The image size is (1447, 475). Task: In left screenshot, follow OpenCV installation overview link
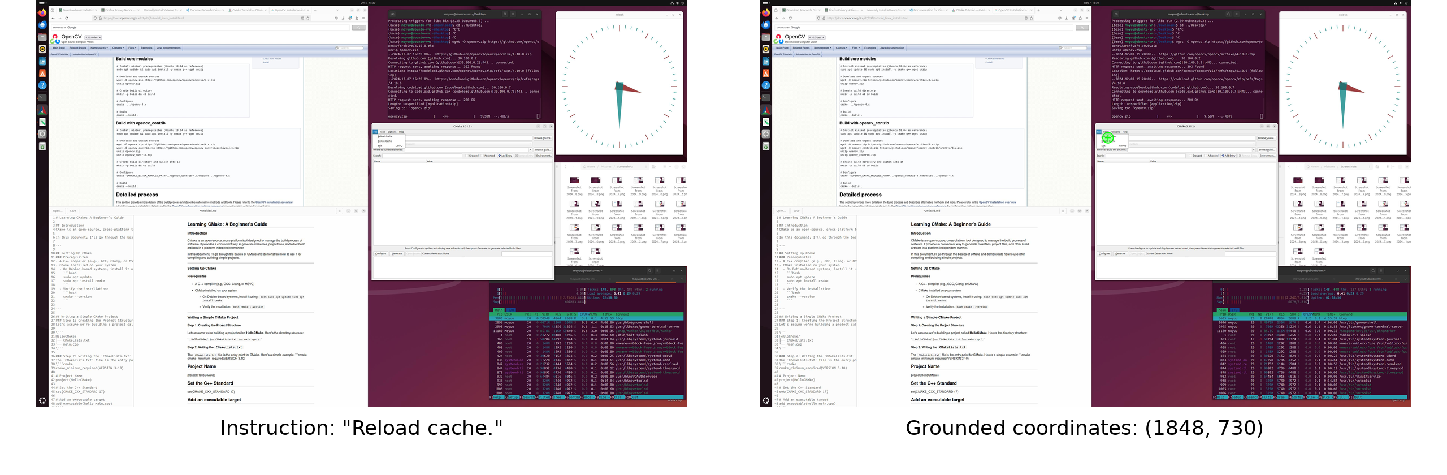point(274,202)
